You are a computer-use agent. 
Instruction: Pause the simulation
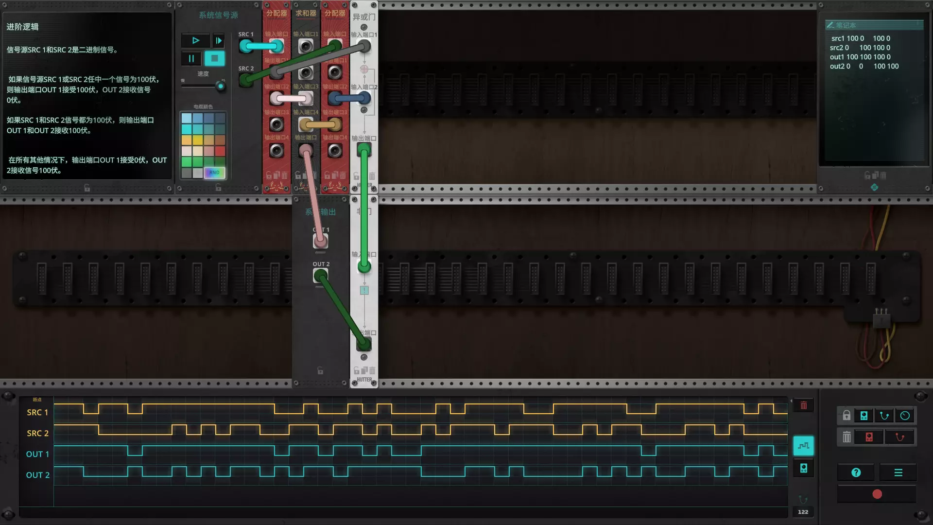191,59
